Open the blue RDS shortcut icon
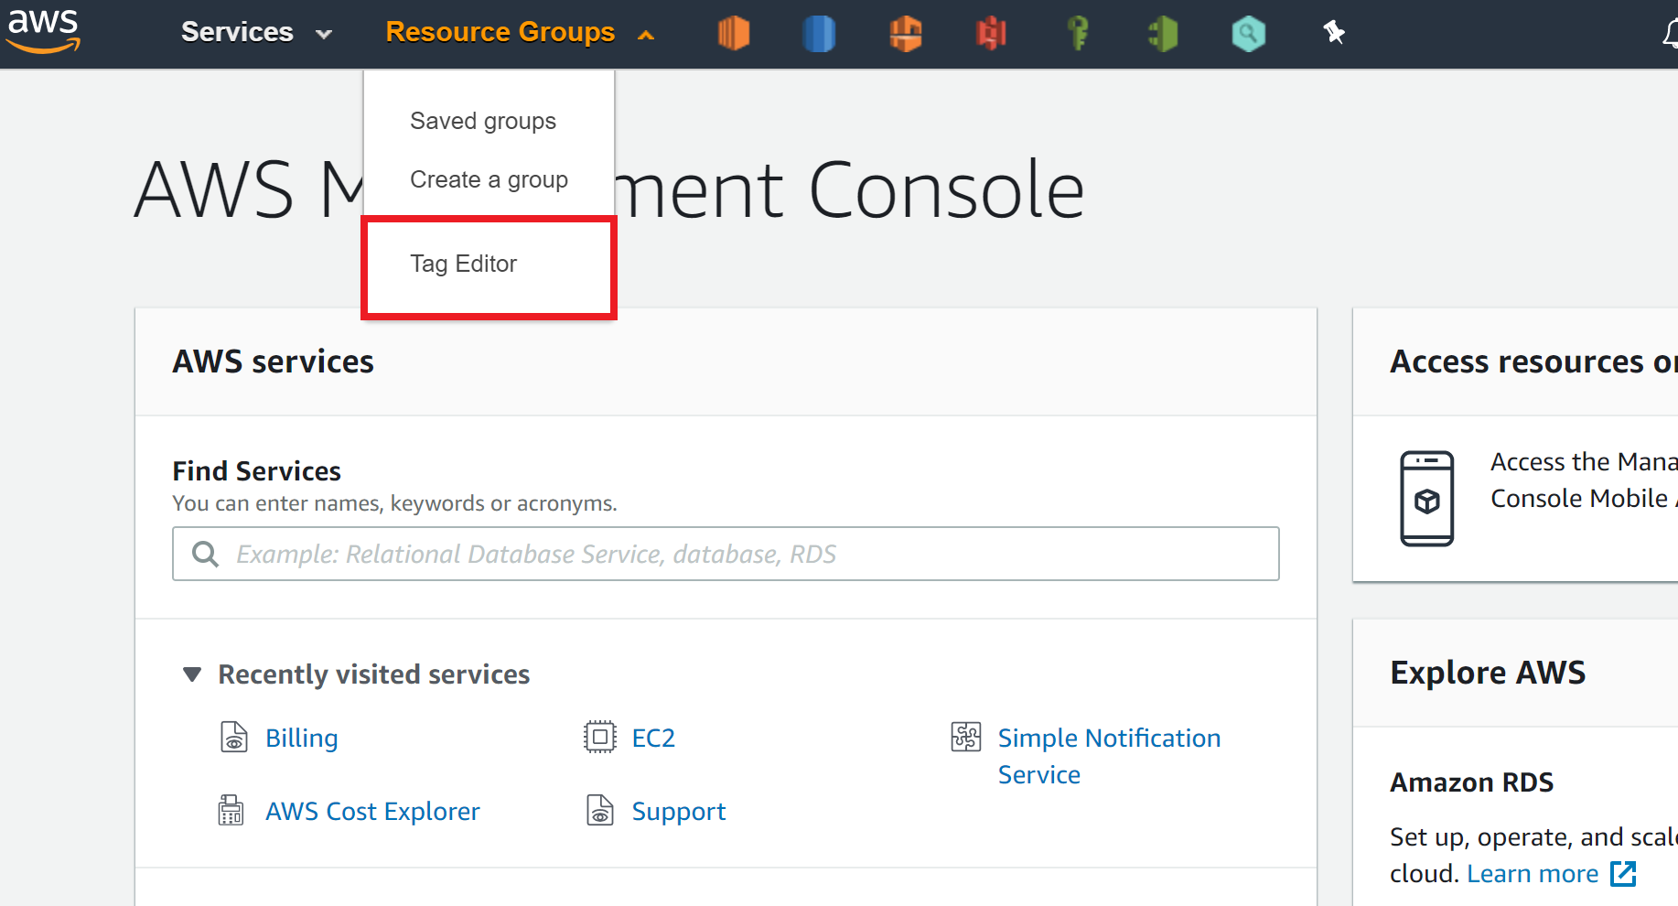This screenshot has width=1678, height=906. [819, 34]
